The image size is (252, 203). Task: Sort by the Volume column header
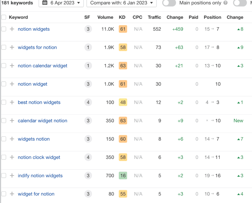click(105, 17)
